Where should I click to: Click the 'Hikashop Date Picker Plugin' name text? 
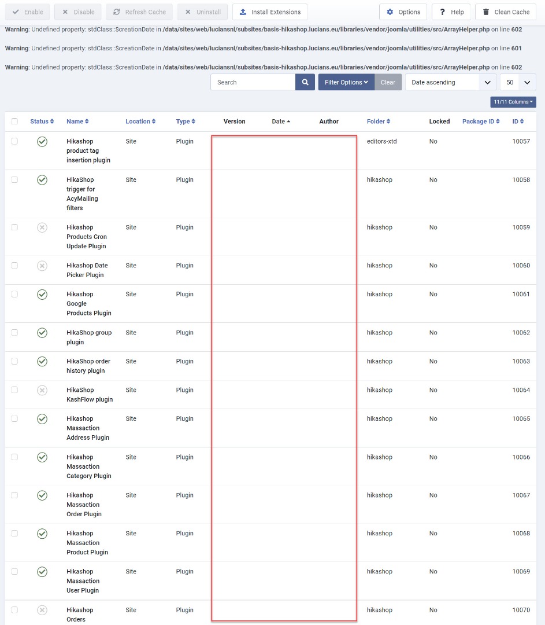pyautogui.click(x=87, y=270)
